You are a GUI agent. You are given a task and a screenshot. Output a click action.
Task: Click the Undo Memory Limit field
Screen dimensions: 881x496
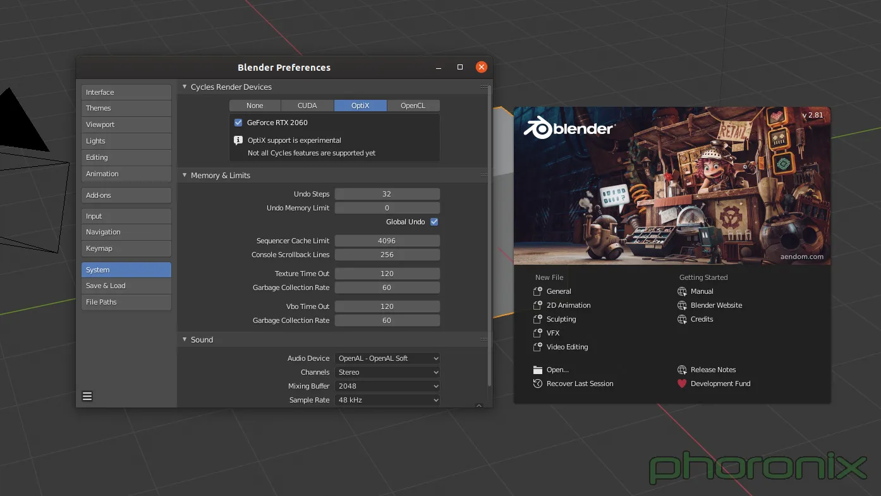(387, 208)
